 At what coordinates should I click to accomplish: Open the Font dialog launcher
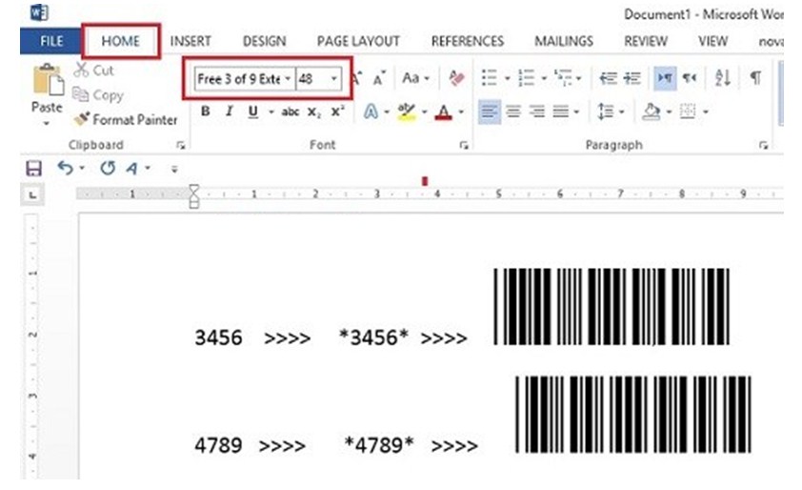click(x=464, y=146)
